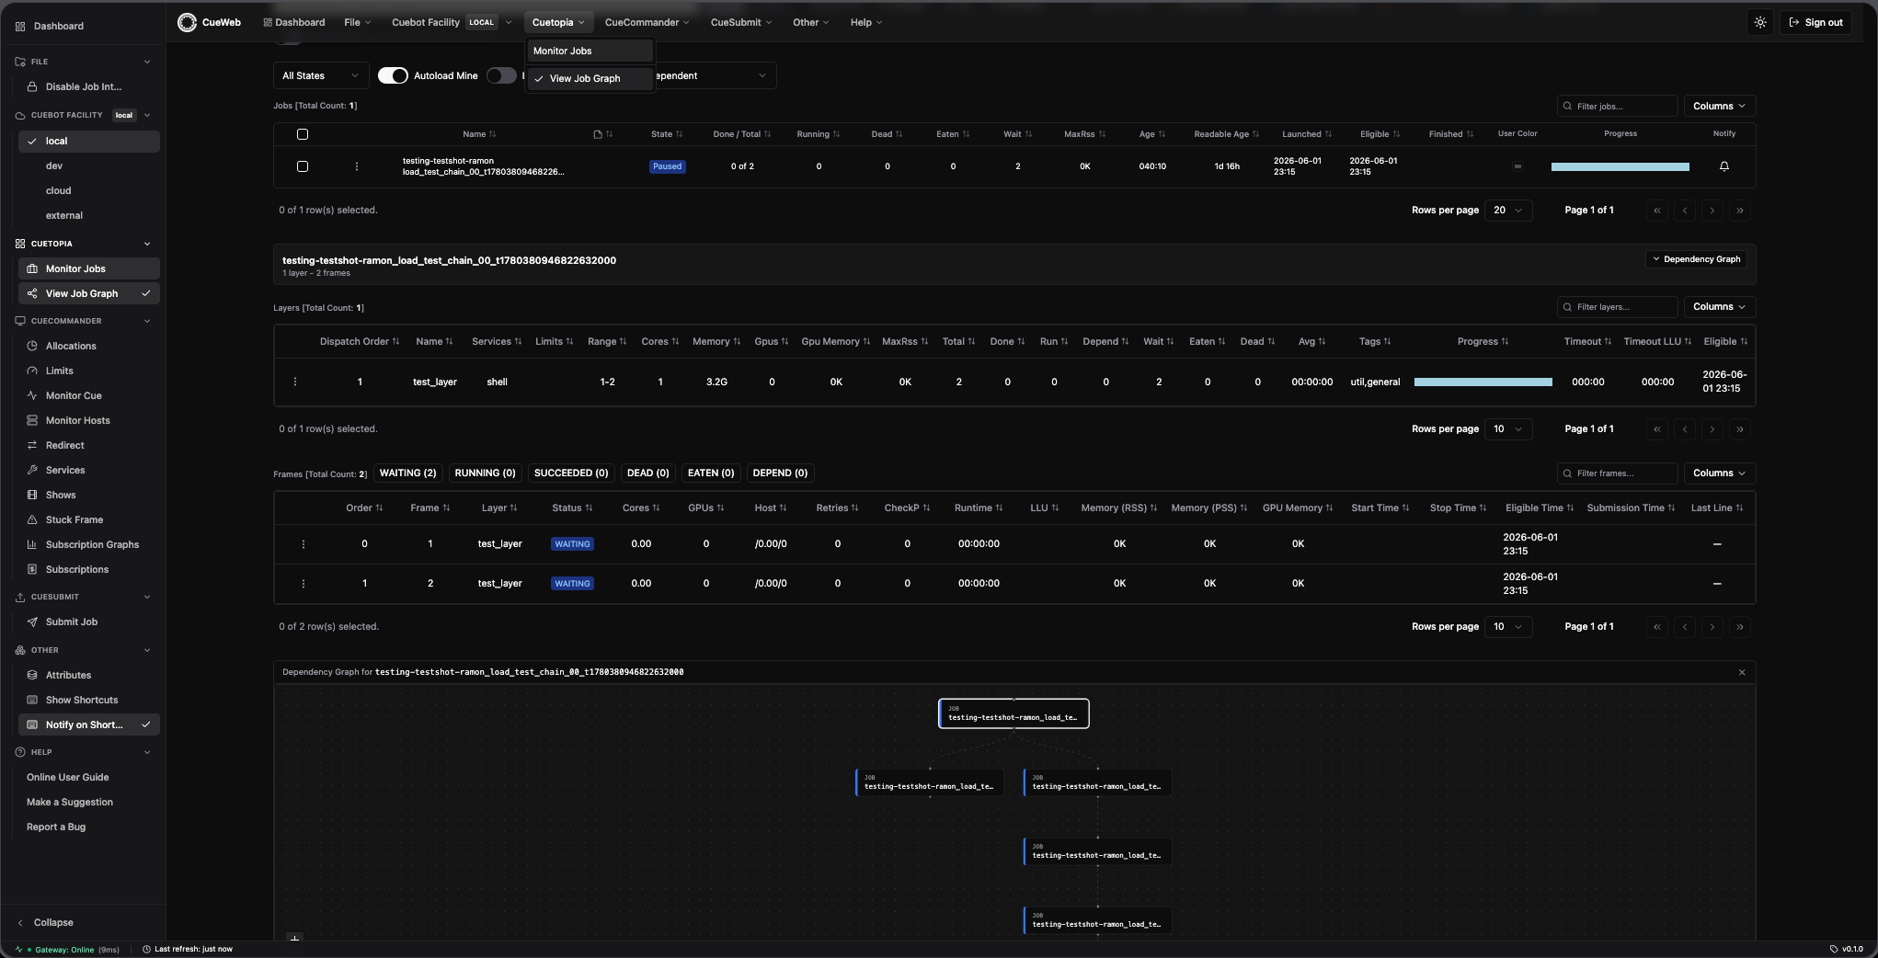Click the Filter jobs input field
The width and height of the screenshot is (1878, 958).
tap(1618, 106)
